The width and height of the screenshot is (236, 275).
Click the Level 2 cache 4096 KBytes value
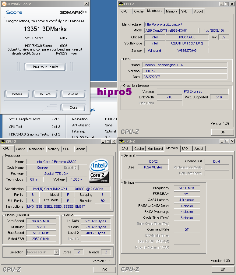(x=96, y=233)
